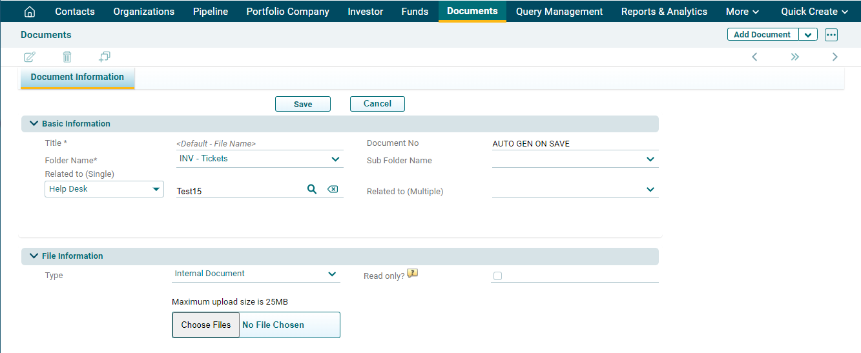The width and height of the screenshot is (861, 353).
Task: Go to next record arrow
Action: [835, 57]
